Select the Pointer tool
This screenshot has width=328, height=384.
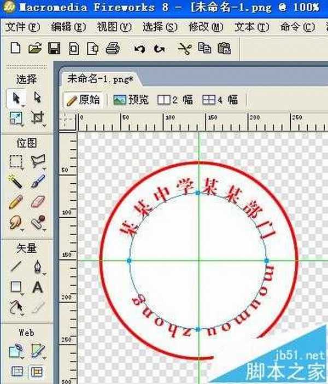point(16,98)
